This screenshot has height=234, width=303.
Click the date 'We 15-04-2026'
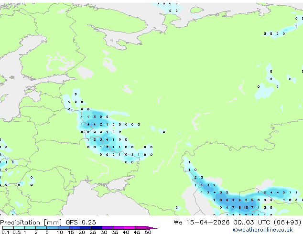click(202, 223)
